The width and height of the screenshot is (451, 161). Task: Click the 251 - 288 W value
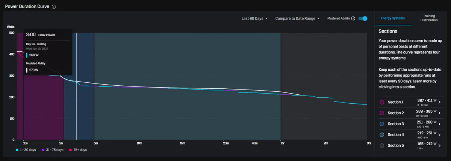tap(427, 122)
